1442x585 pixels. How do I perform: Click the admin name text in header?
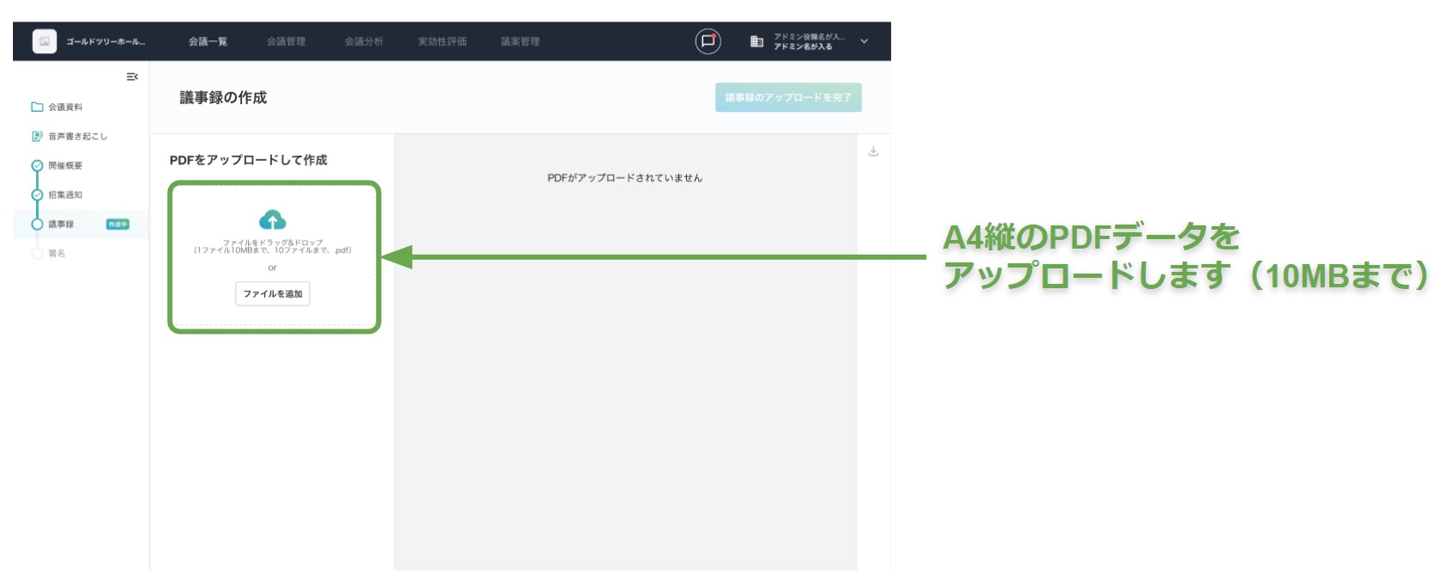pyautogui.click(x=803, y=46)
